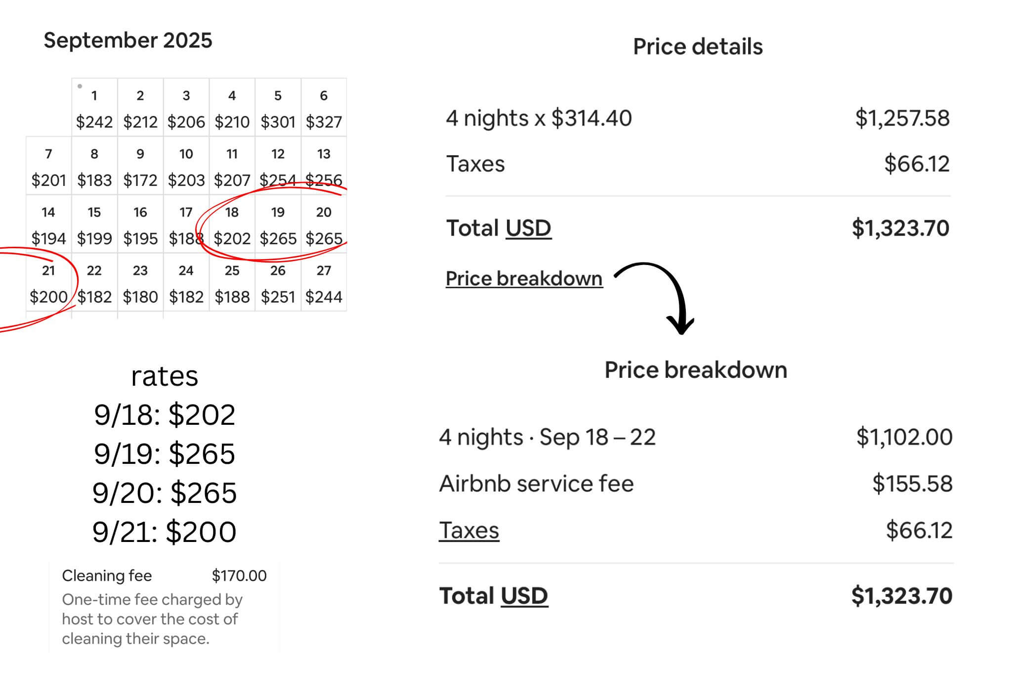Click the curved black arrow

pos(657,297)
